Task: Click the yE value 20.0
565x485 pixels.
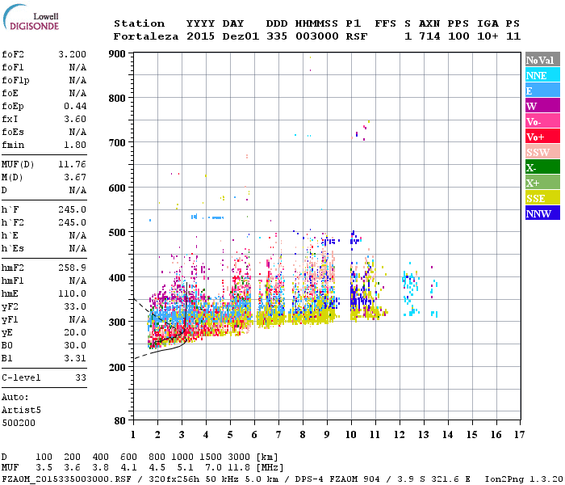Action: point(75,333)
